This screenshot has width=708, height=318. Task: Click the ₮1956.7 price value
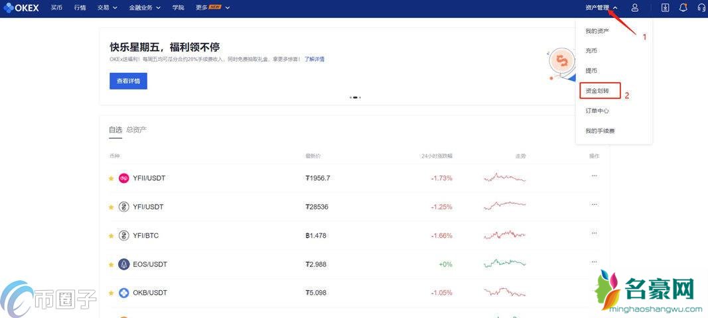pyautogui.click(x=318, y=178)
